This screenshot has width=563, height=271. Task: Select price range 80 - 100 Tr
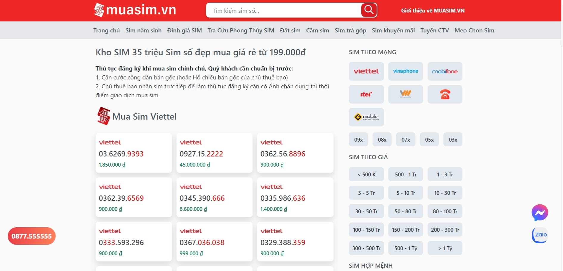[445, 211]
